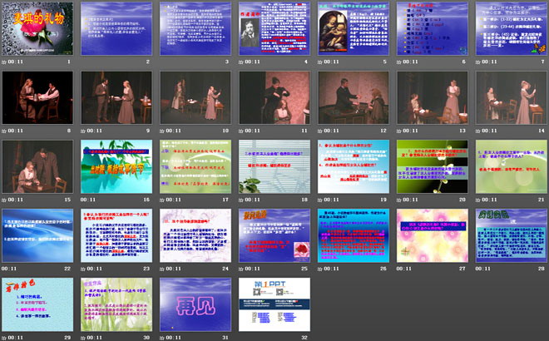The width and height of the screenshot is (549, 341).
Task: Select slide 28 thumbnail
Action: click(x=512, y=235)
